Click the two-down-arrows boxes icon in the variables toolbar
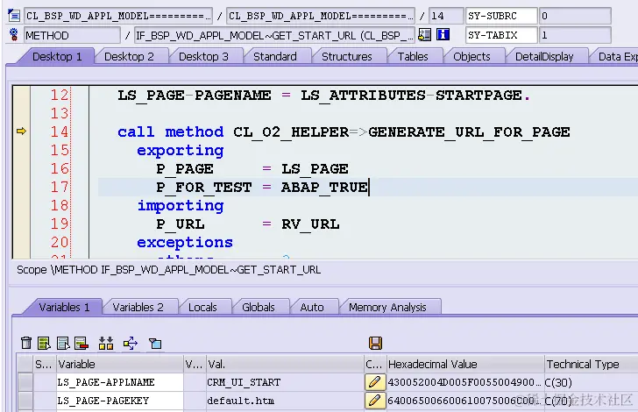638x412 pixels. pos(106,344)
